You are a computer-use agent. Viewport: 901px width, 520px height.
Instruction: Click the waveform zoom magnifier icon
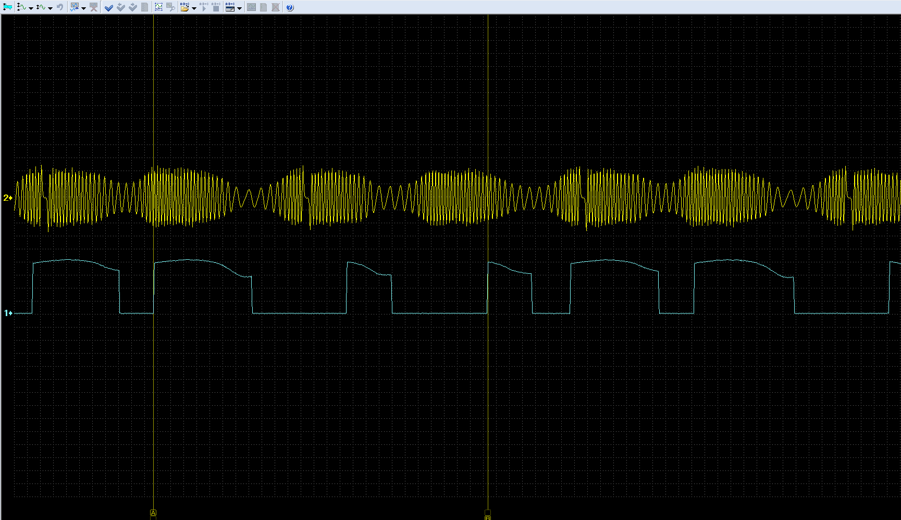[170, 7]
